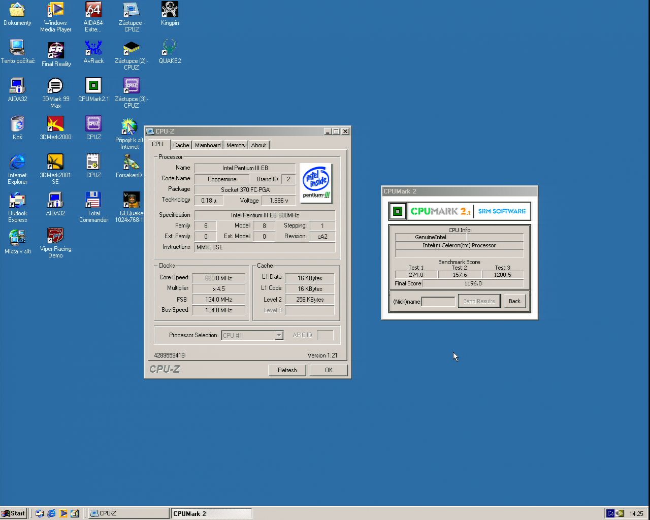Click the (Nick)name input field in CPUMark
The height and width of the screenshot is (520, 650).
pyautogui.click(x=438, y=302)
